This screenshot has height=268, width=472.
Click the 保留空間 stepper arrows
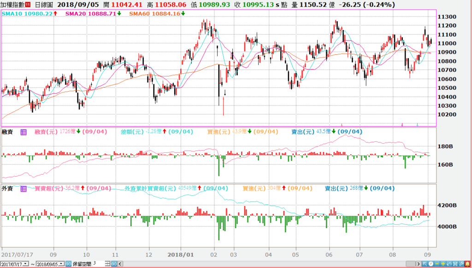108,264
